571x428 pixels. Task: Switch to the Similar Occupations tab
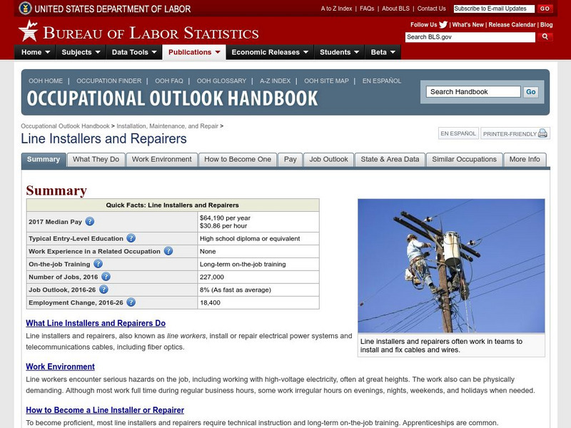pyautogui.click(x=465, y=159)
